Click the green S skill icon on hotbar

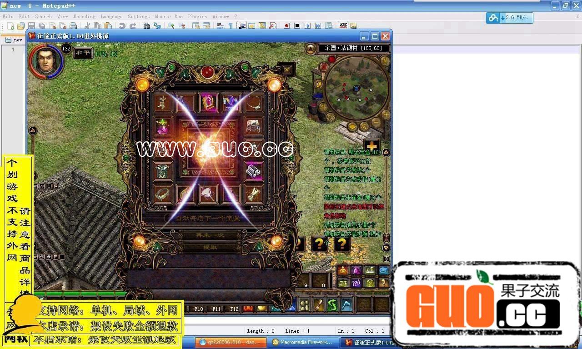click(333, 304)
